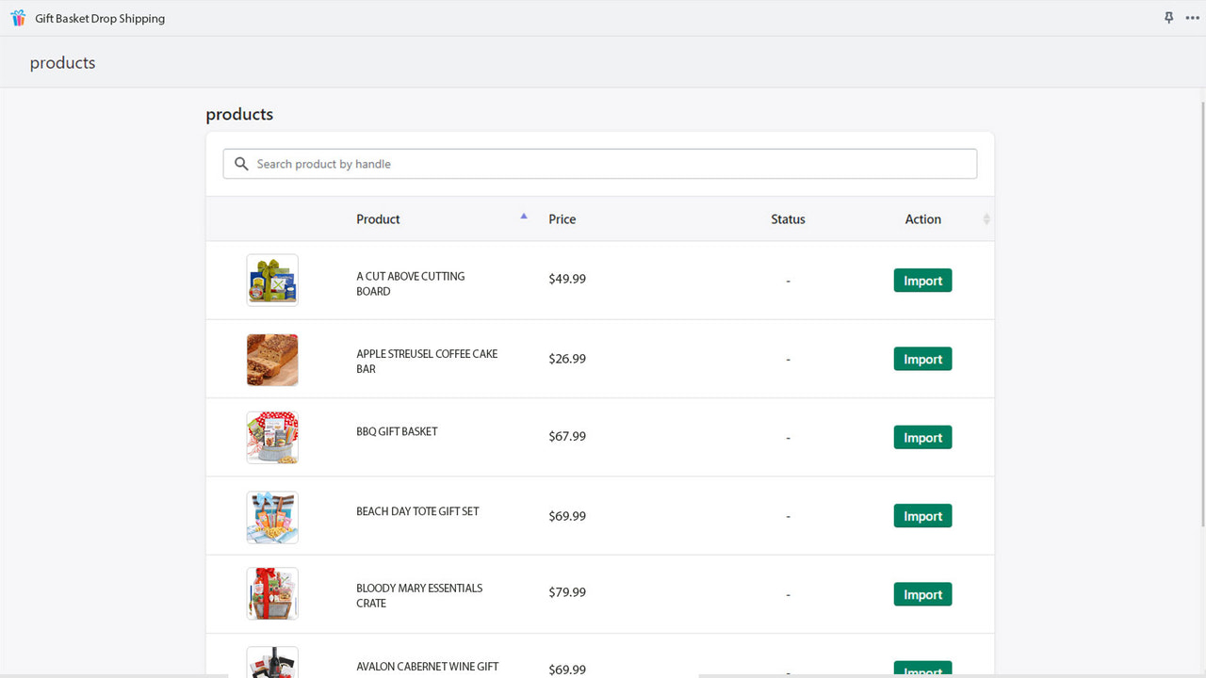Screen dimensions: 1206x678
Task: Click the $49.99 price cell
Action: pyautogui.click(x=567, y=279)
